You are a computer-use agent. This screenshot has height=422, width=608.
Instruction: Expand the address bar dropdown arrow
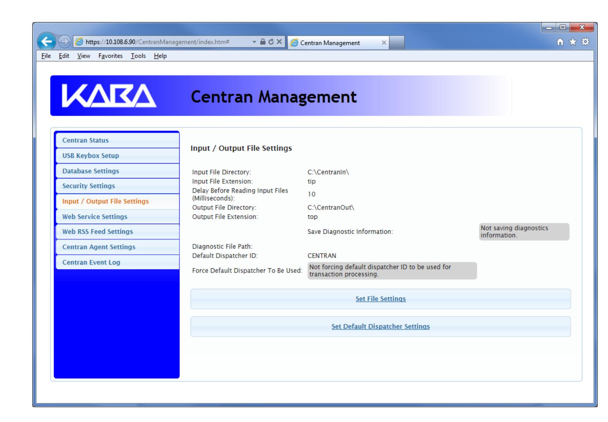pos(255,42)
